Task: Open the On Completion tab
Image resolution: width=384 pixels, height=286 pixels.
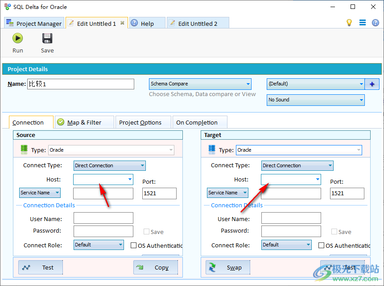Action: click(200, 122)
